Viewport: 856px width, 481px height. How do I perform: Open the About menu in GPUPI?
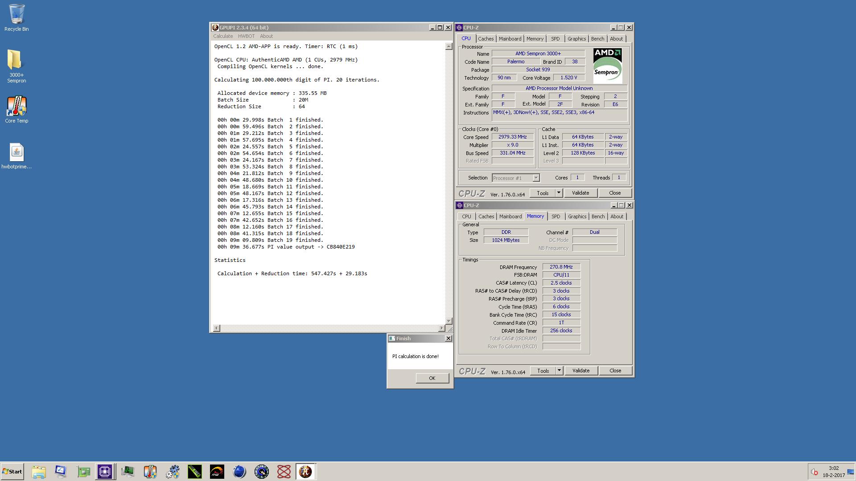(x=266, y=36)
